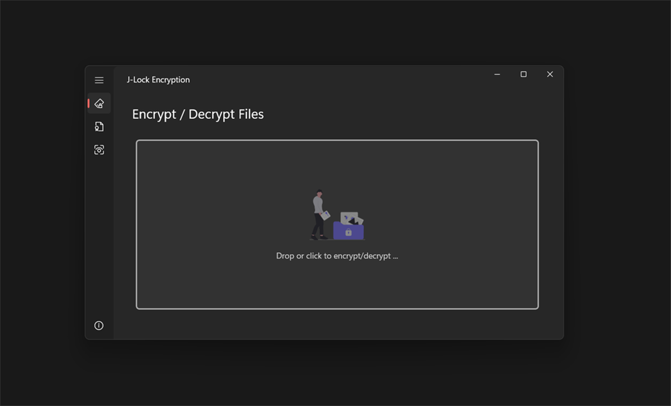The width and height of the screenshot is (671, 406).
Task: Click the info icon at sidebar bottom
Action: click(x=99, y=325)
